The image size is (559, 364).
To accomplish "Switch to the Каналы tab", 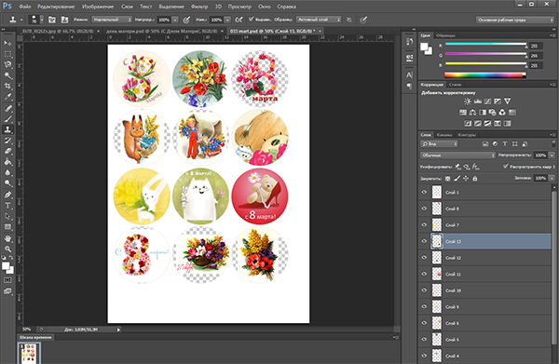I will [444, 135].
